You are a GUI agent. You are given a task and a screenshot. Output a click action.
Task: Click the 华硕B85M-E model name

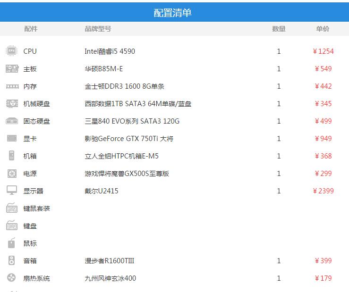pyautogui.click(x=104, y=69)
